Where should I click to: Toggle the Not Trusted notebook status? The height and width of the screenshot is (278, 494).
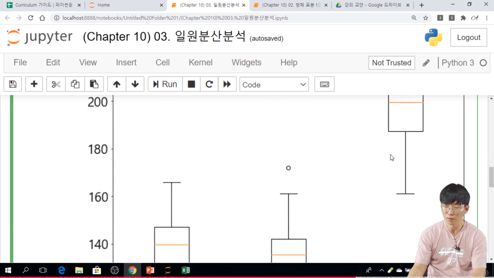(x=391, y=63)
